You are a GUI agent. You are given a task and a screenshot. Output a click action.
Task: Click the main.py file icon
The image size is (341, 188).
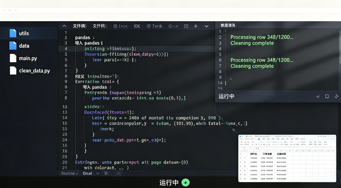(13, 58)
